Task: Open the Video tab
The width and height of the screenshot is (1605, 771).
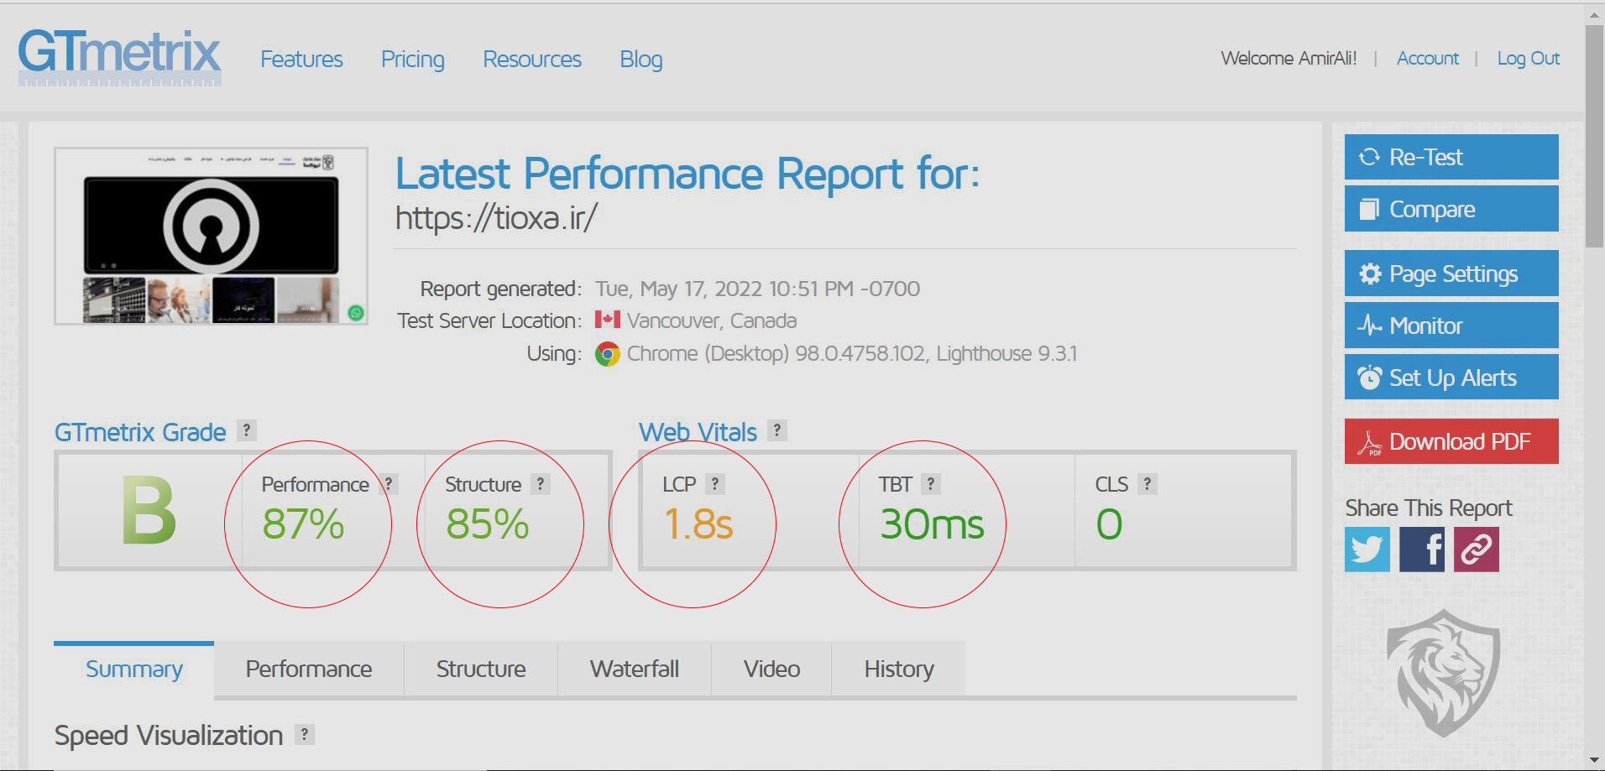Action: 771,669
